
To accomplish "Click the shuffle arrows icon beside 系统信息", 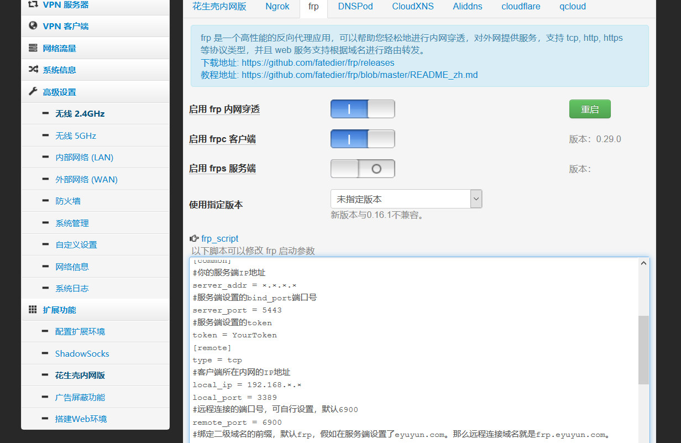I will 33,69.
